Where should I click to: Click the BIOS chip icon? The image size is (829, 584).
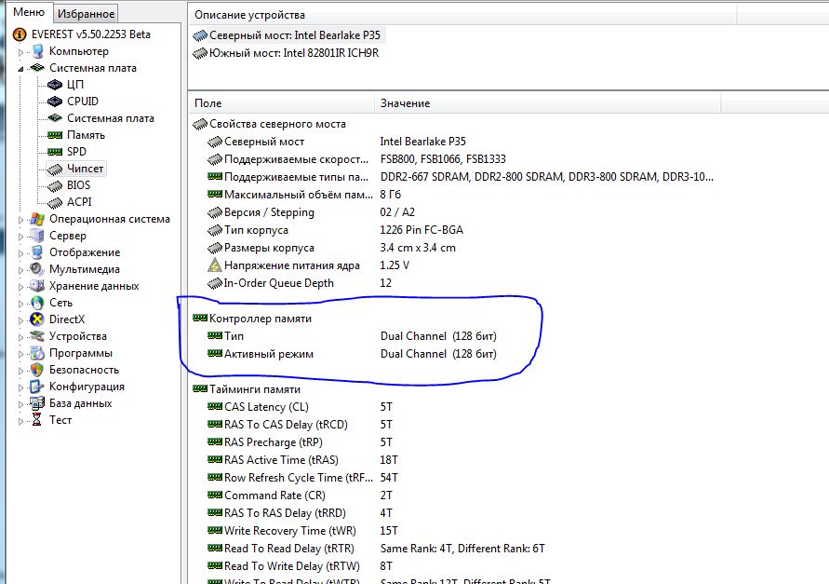click(55, 185)
